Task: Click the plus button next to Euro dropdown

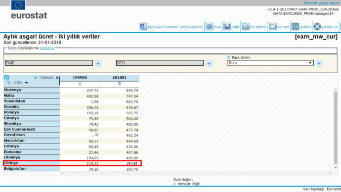Action: tap(319, 63)
